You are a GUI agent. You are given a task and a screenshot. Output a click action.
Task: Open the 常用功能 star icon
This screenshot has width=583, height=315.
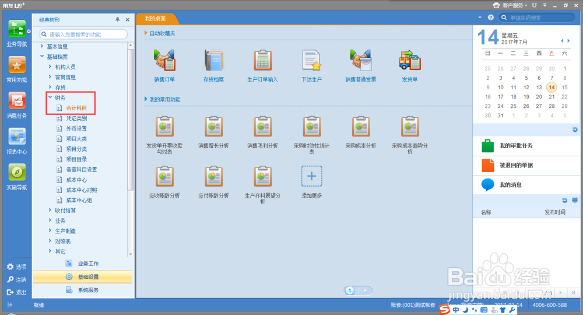click(17, 65)
